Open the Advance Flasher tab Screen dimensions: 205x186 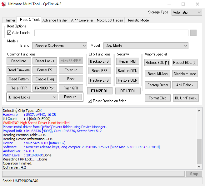[55, 20]
